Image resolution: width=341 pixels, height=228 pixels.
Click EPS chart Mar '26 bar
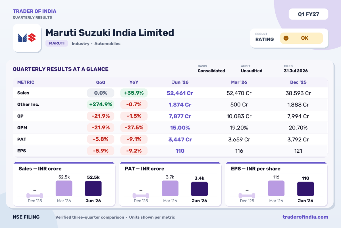click(x=276, y=188)
